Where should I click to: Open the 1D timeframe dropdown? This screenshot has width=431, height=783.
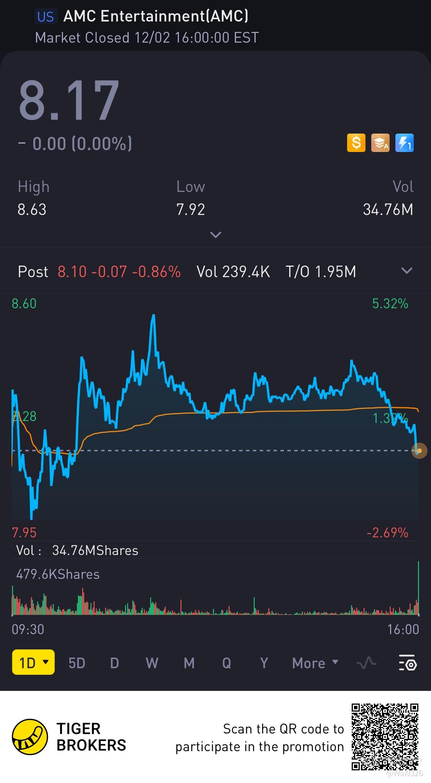pos(33,663)
